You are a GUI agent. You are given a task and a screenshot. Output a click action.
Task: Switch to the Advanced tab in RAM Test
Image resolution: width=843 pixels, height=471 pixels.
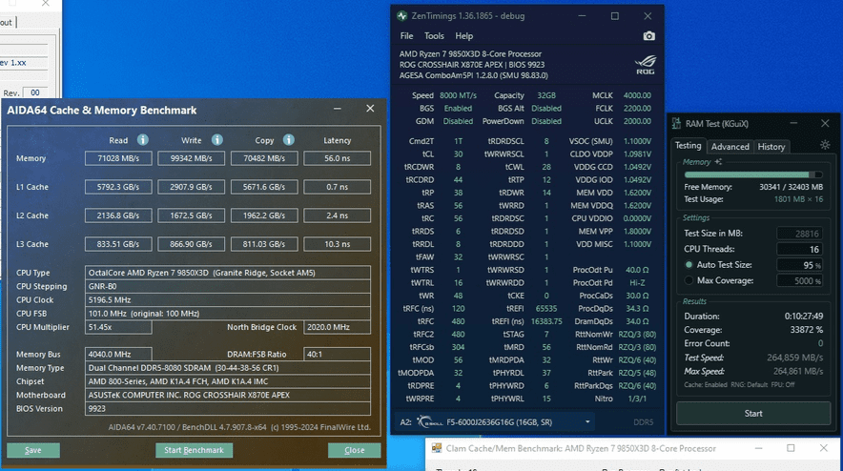730,146
